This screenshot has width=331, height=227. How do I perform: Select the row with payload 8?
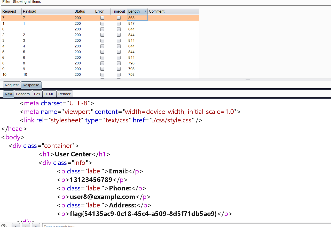[x=100, y=63]
